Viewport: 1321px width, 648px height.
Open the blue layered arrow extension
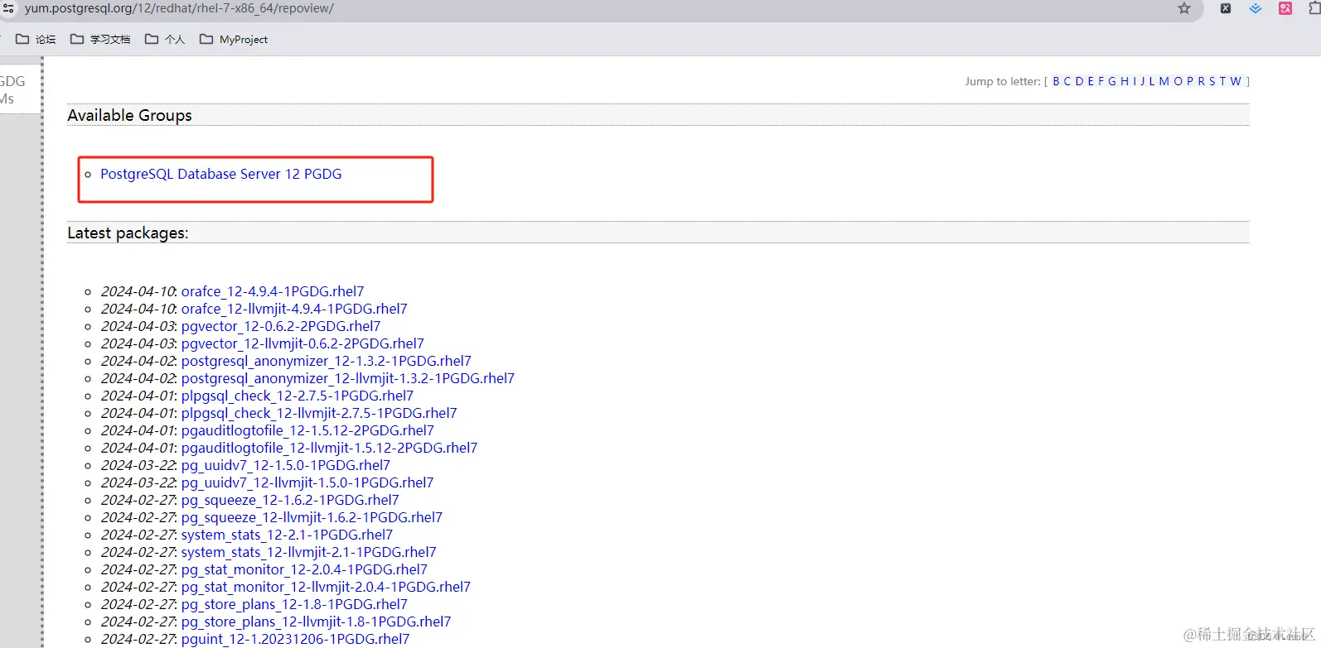[1256, 8]
